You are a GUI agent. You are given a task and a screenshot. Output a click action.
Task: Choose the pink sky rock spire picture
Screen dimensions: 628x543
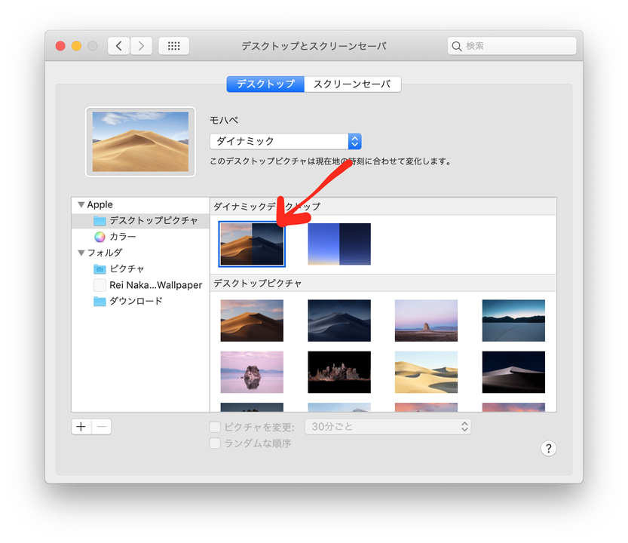(426, 321)
